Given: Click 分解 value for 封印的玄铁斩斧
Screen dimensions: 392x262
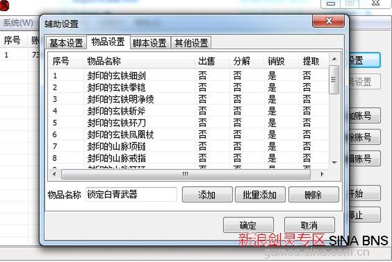Looking at the screenshot, I should tap(238, 110).
